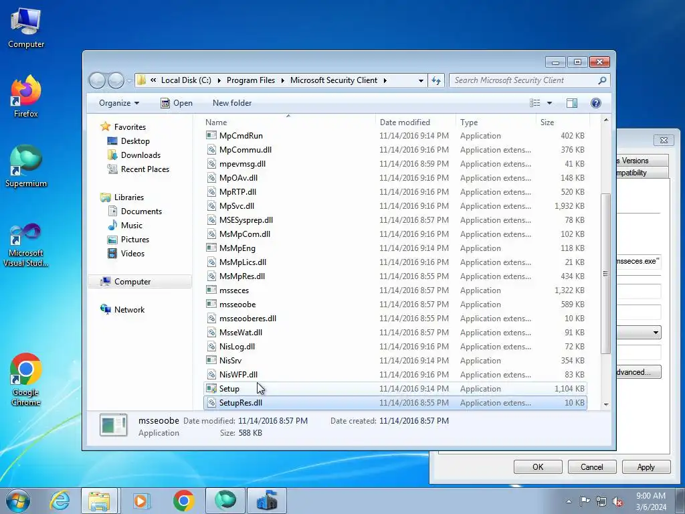The width and height of the screenshot is (685, 514).
Task: Select Computer in the navigation pane
Action: [140, 282]
